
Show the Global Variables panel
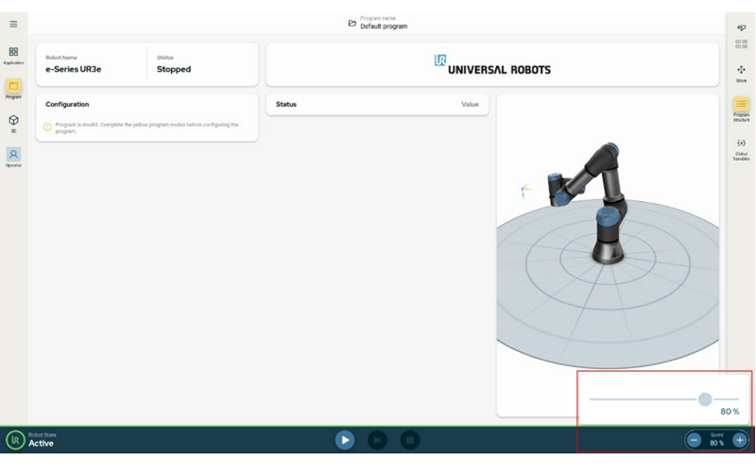741,147
